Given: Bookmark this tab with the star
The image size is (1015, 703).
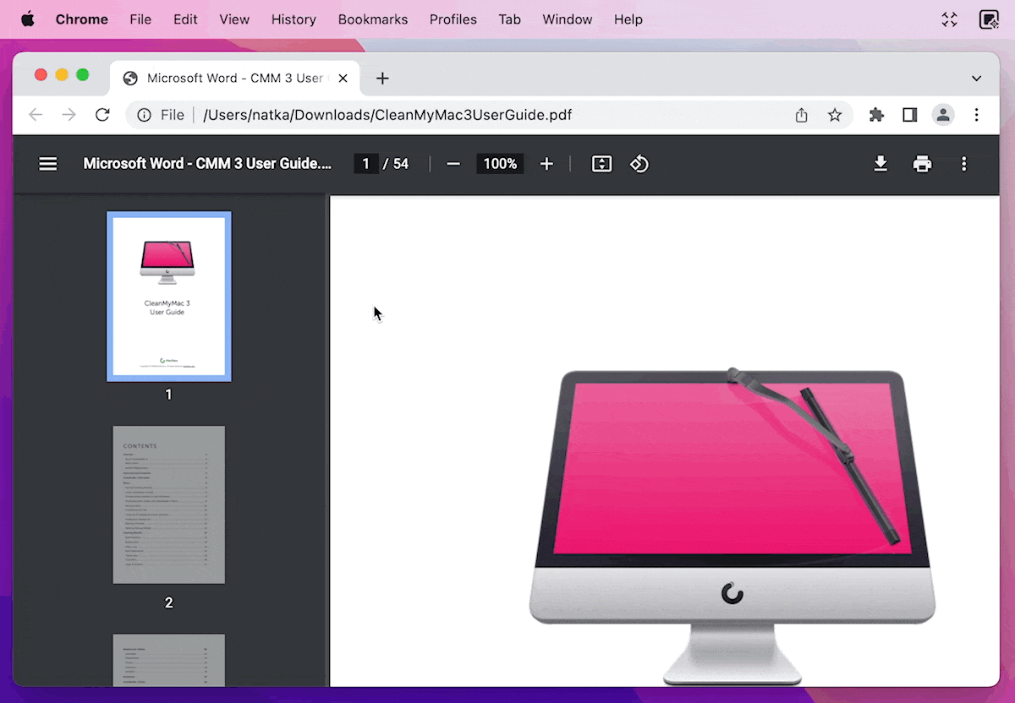Looking at the screenshot, I should point(835,115).
